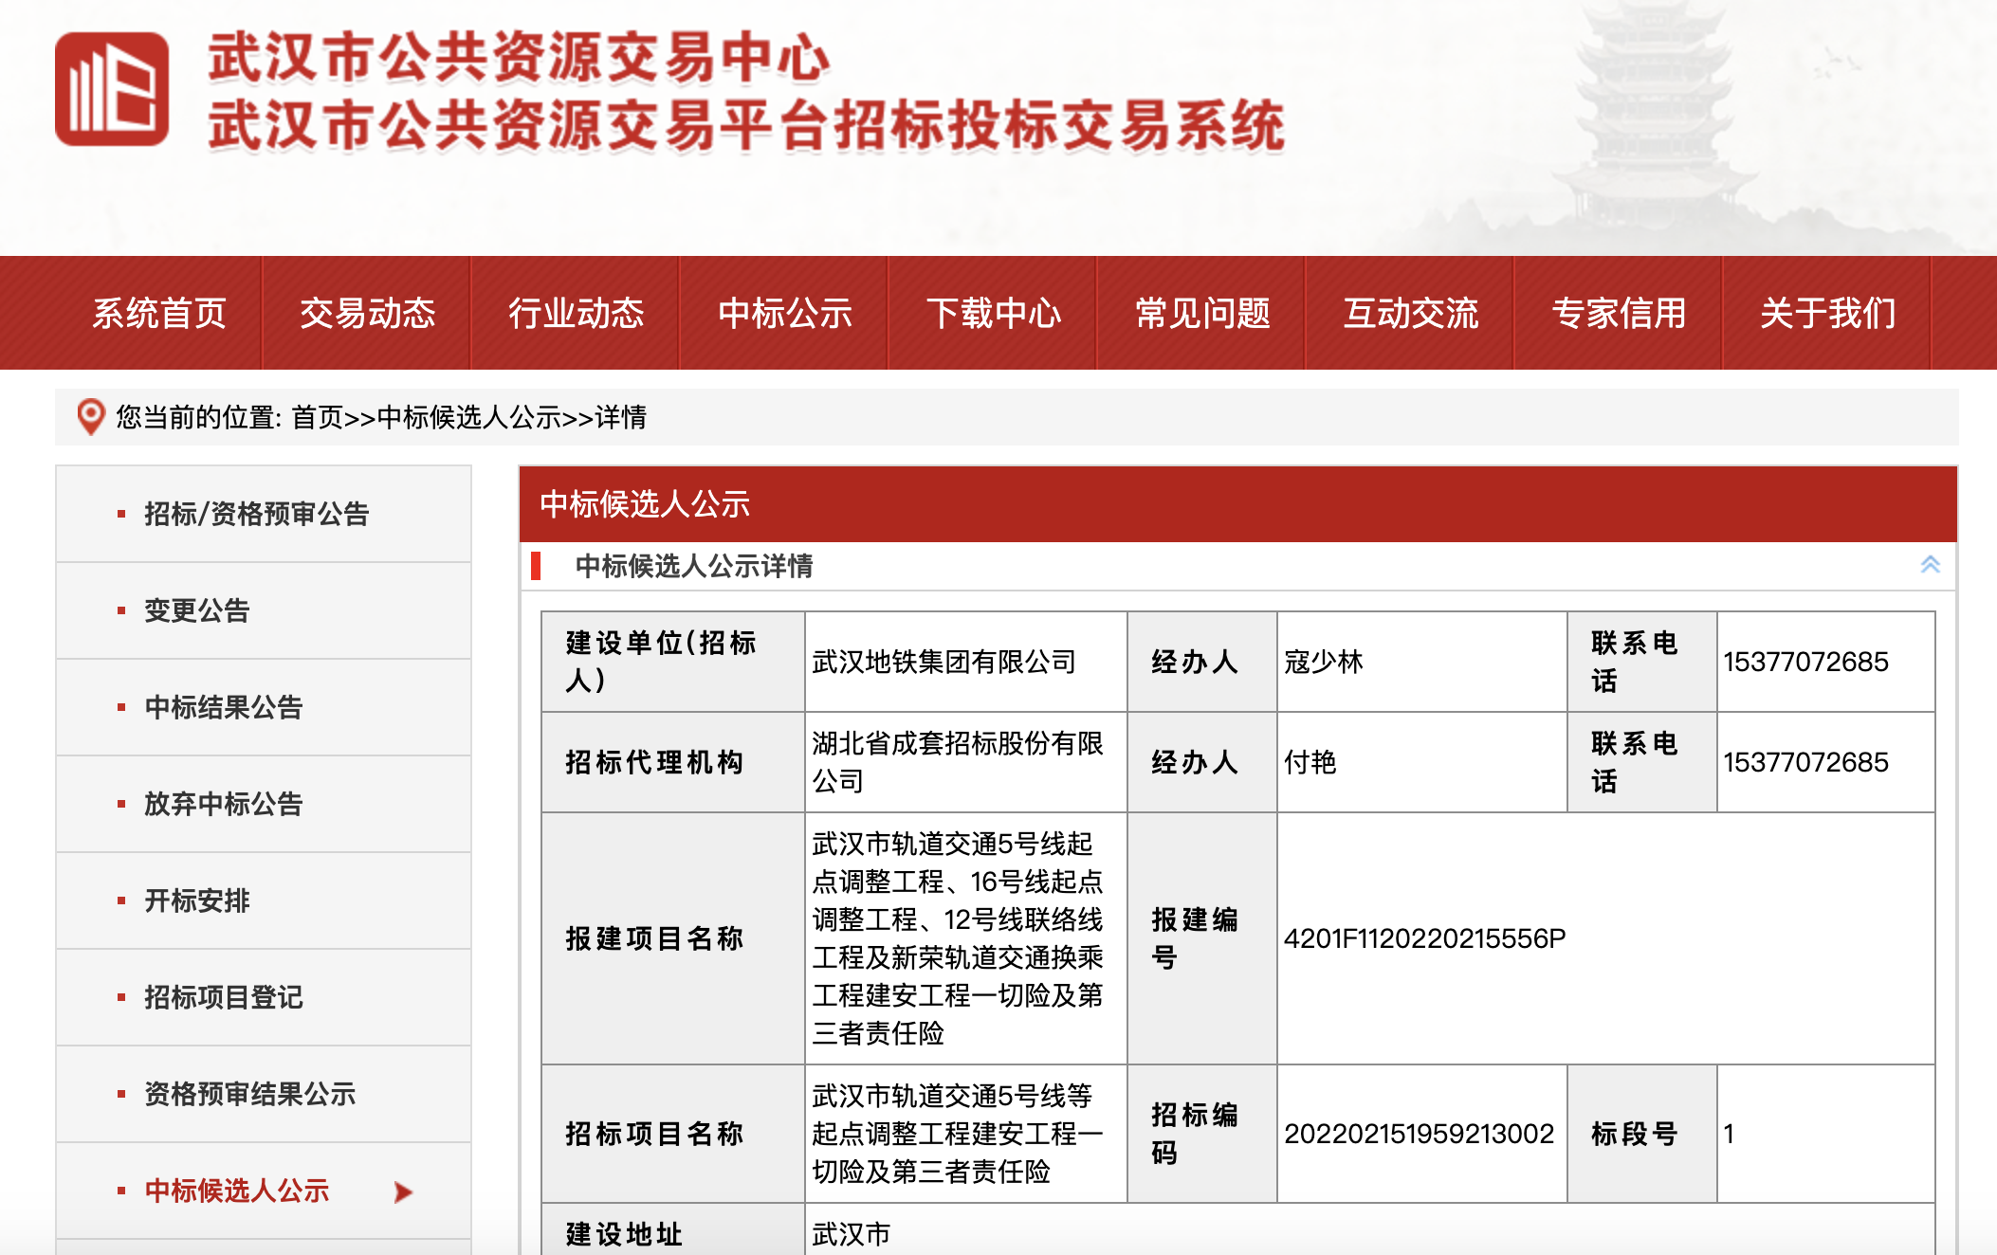Click the red building logo icon
This screenshot has width=1997, height=1255.
tap(112, 89)
